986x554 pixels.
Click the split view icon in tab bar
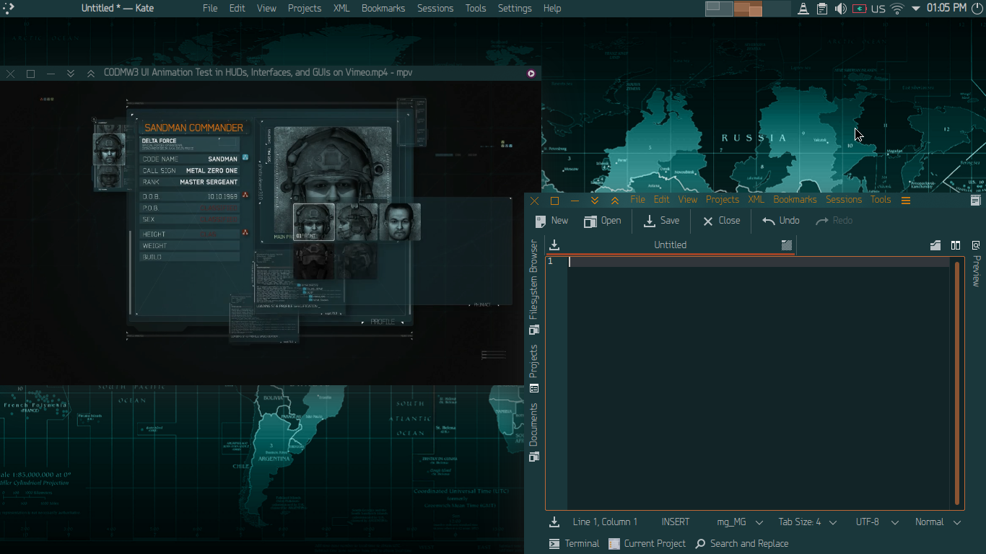point(956,246)
